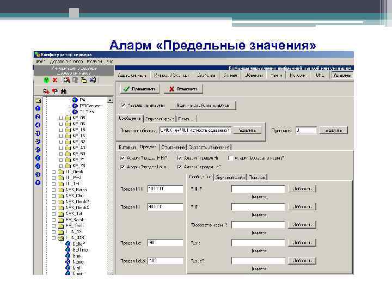Click the red X icon in left toolbar
392x294 pixels.
(x=55, y=80)
